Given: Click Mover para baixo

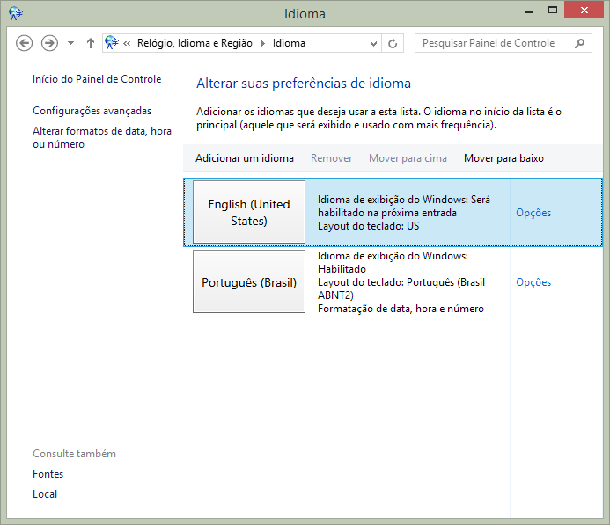Looking at the screenshot, I should [x=503, y=158].
